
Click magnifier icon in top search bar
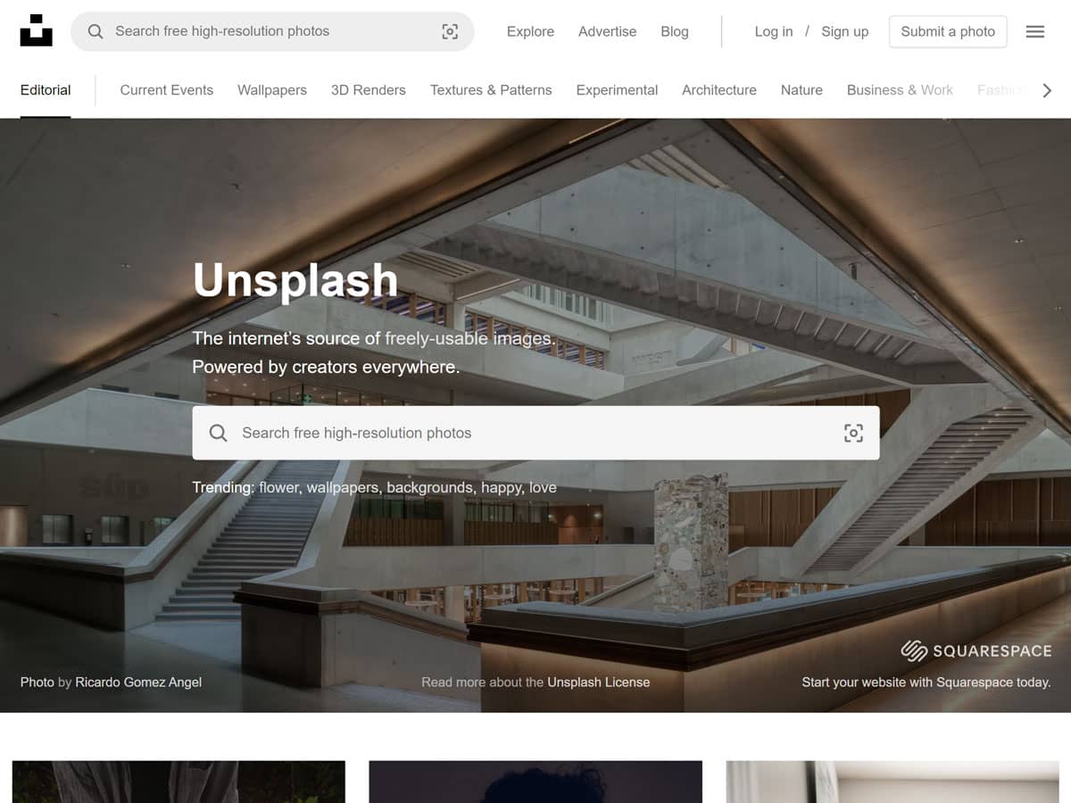[x=95, y=31]
